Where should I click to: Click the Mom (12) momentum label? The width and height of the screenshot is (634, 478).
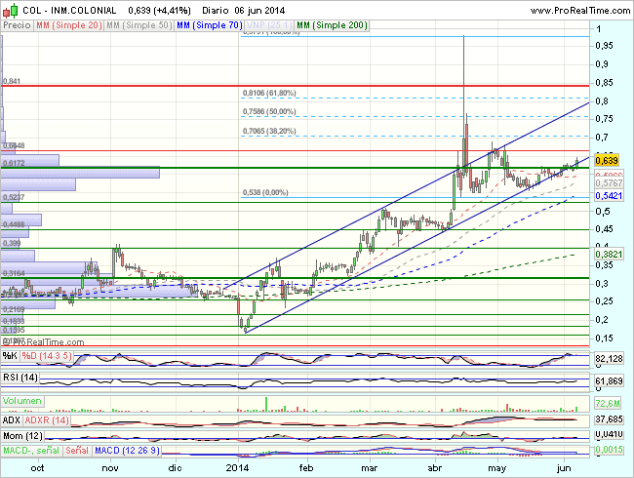[24, 433]
